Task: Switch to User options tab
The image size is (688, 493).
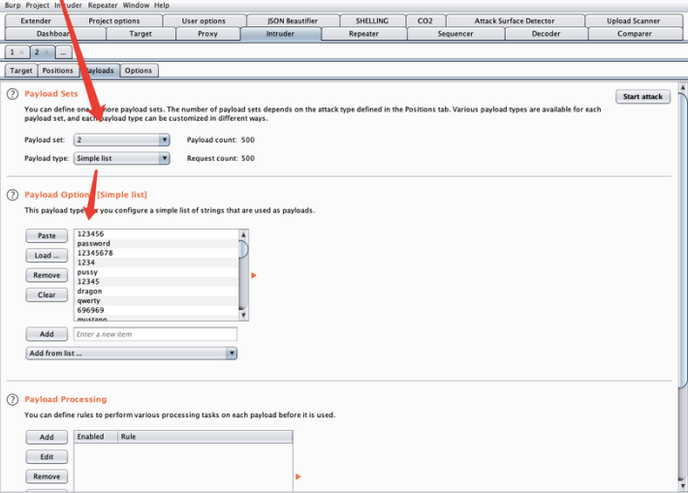Action: click(203, 20)
